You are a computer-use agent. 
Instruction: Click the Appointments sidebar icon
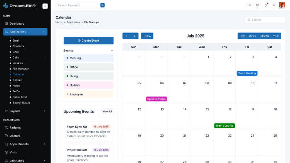click(x=6, y=144)
